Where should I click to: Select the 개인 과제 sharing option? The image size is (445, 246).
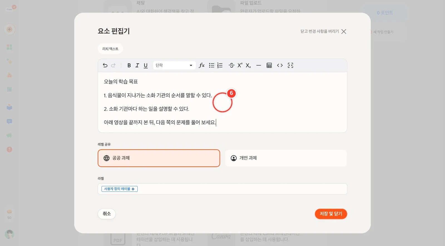coord(286,158)
